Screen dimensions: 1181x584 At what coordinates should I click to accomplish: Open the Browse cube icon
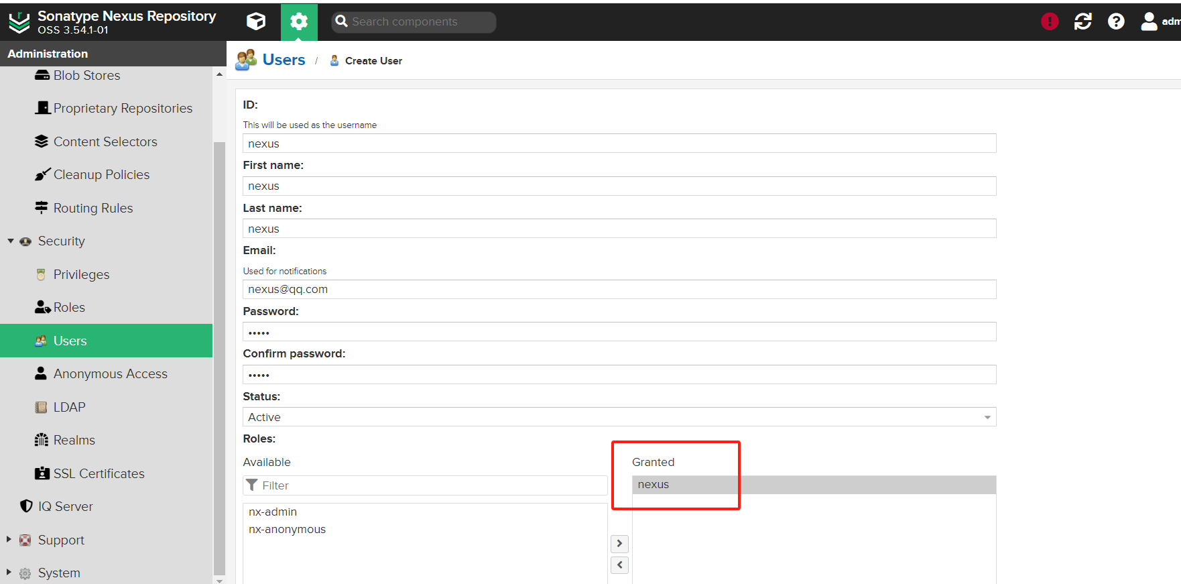[x=256, y=21]
